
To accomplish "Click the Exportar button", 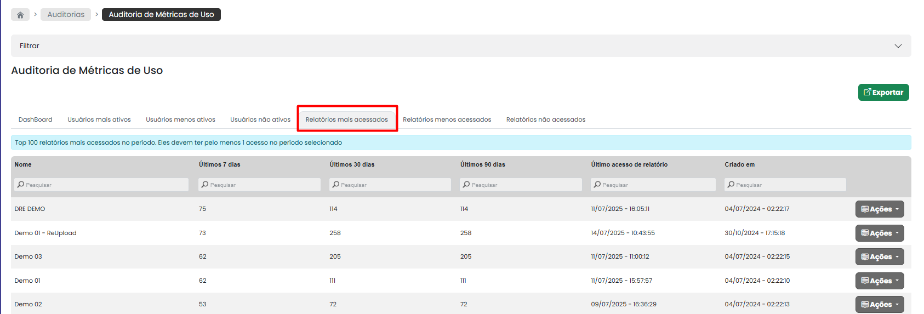I will tap(883, 93).
